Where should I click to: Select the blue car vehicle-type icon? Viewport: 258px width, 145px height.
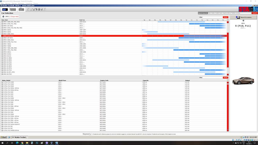pos(5,10)
